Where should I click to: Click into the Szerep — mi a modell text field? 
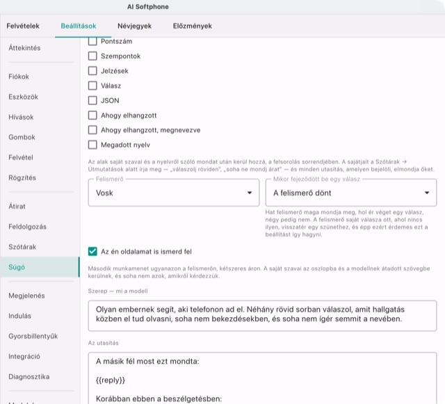pyautogui.click(x=262, y=316)
